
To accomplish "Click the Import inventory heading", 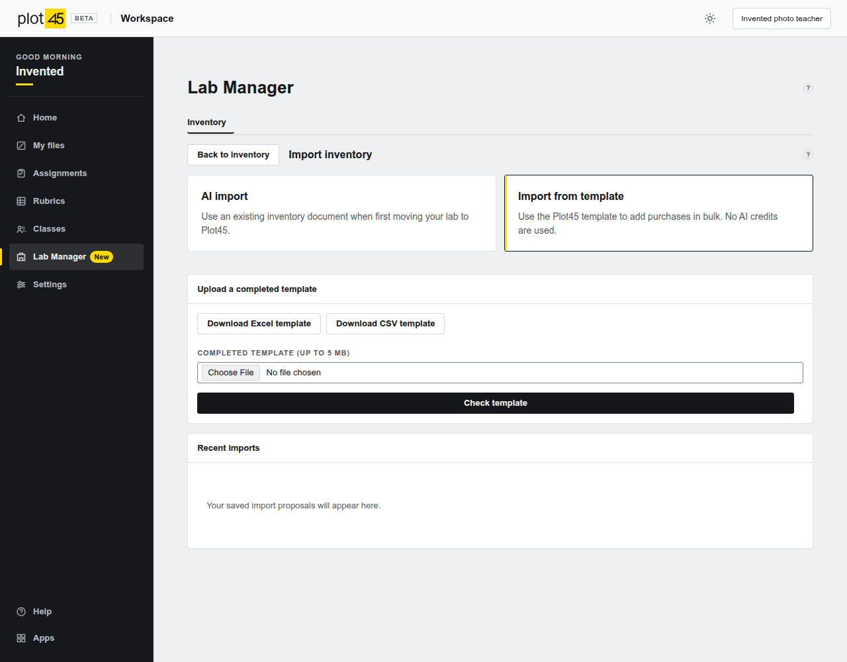I will click(x=330, y=155).
